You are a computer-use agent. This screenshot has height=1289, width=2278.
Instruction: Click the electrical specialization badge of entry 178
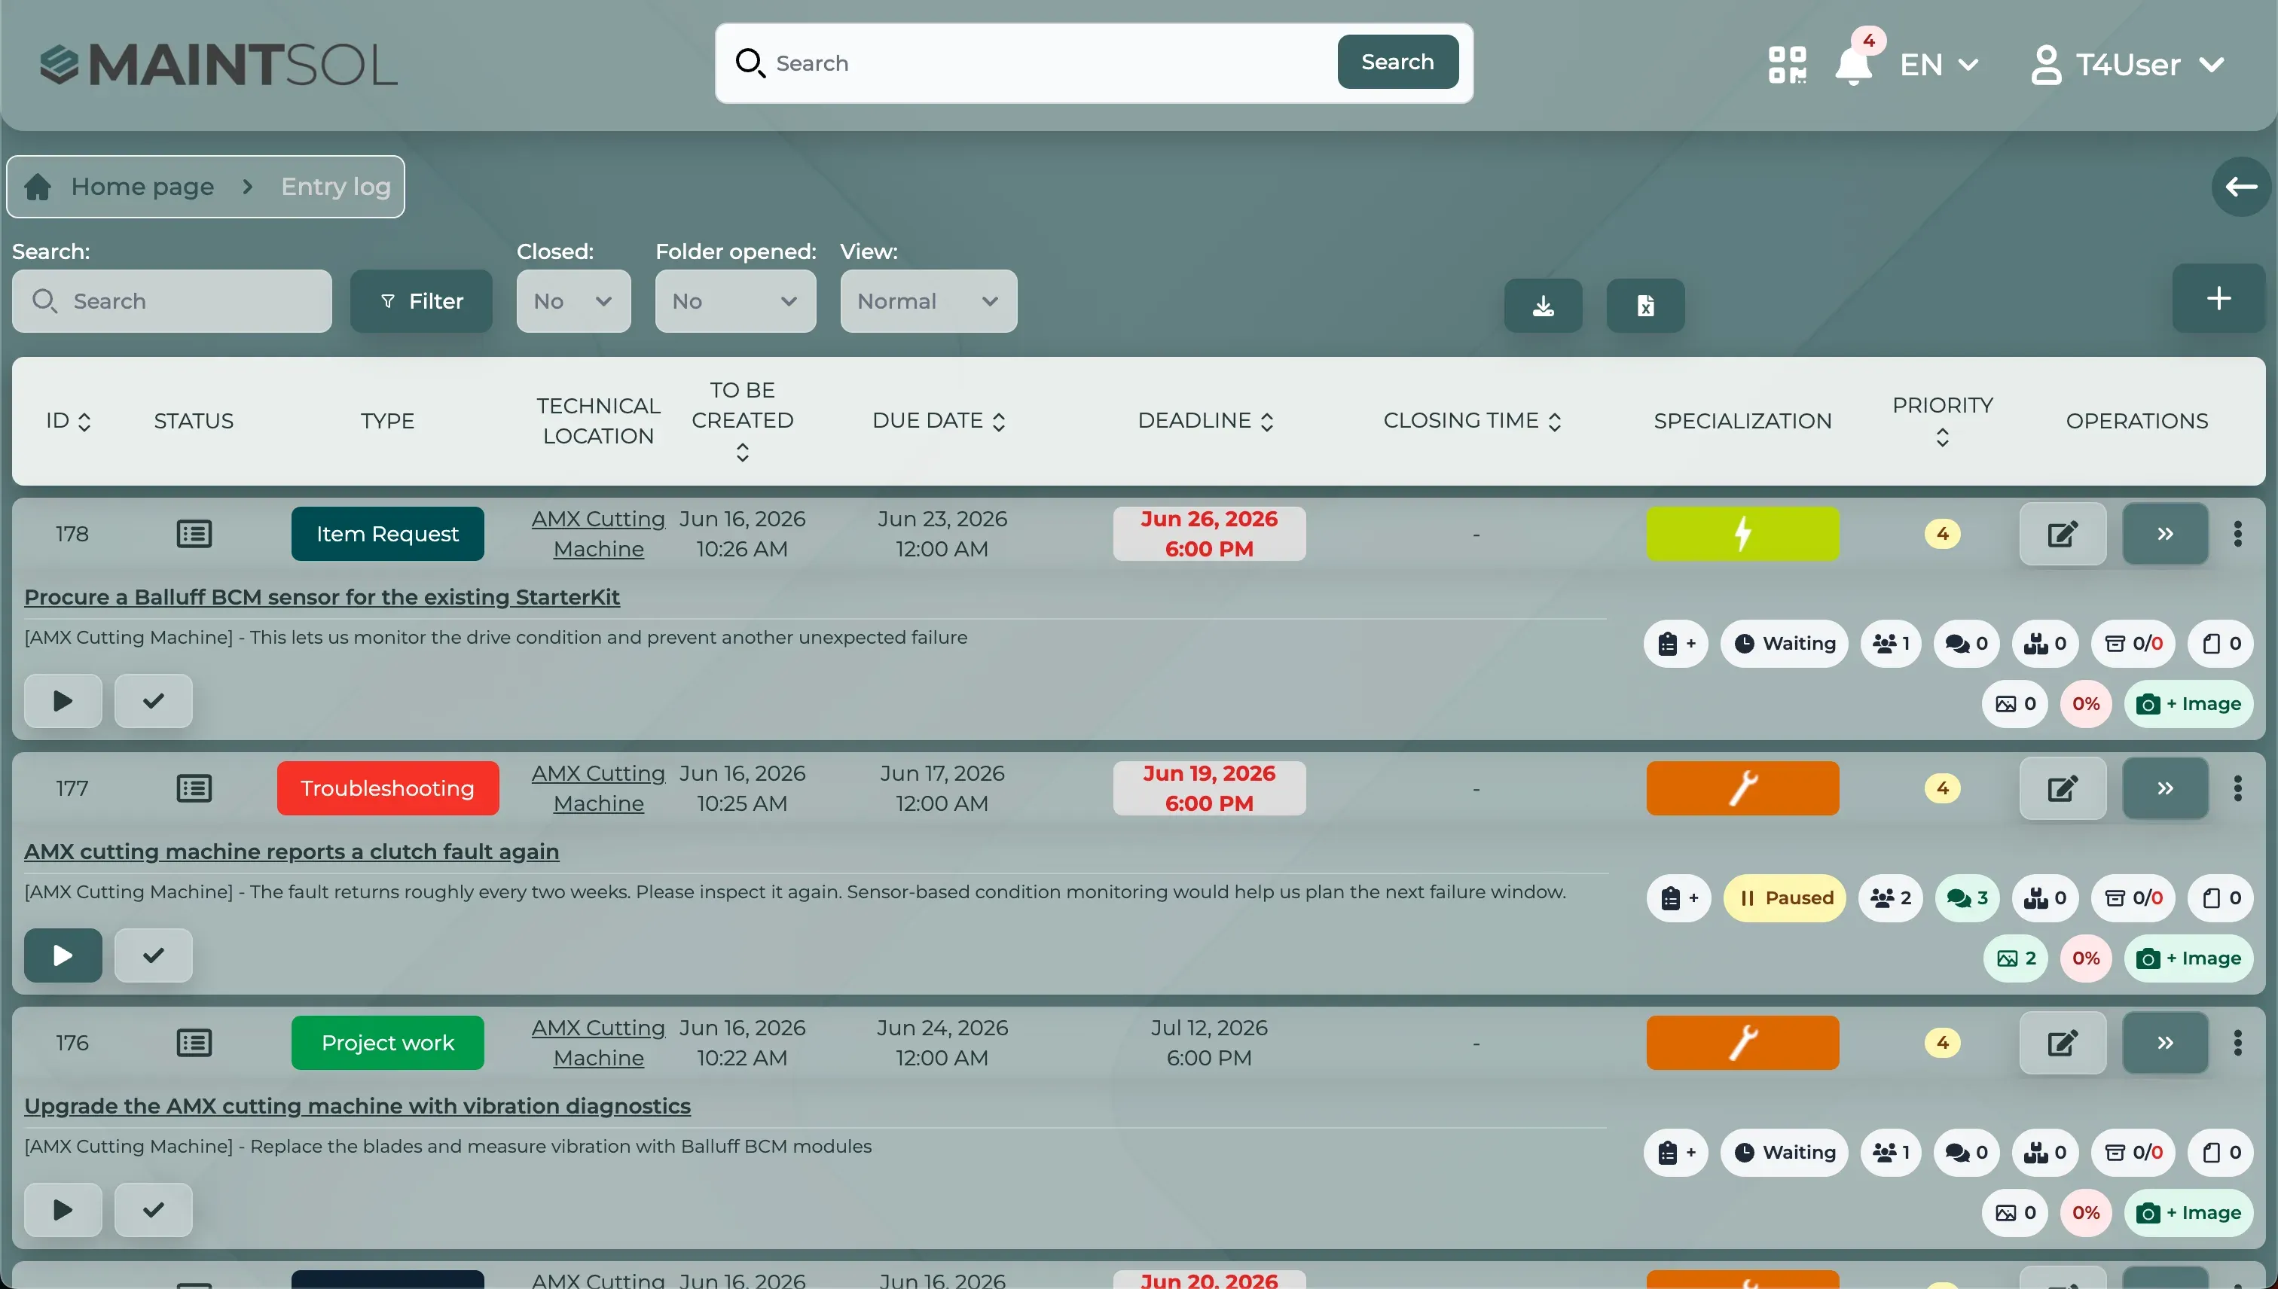[1742, 534]
